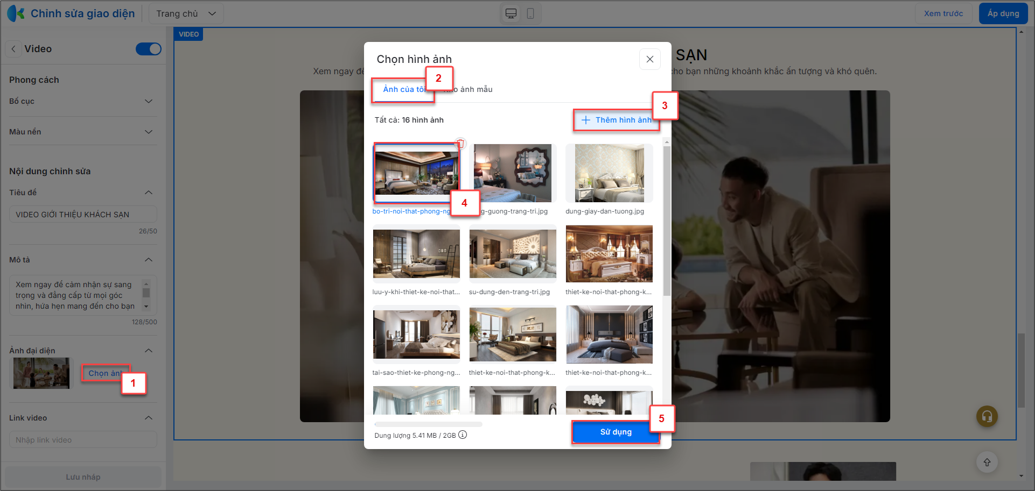Open the headset support widget

coord(987,416)
